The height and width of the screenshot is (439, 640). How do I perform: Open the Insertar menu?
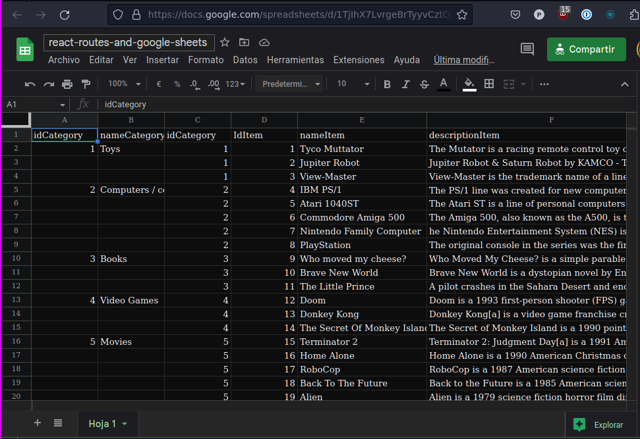point(162,60)
